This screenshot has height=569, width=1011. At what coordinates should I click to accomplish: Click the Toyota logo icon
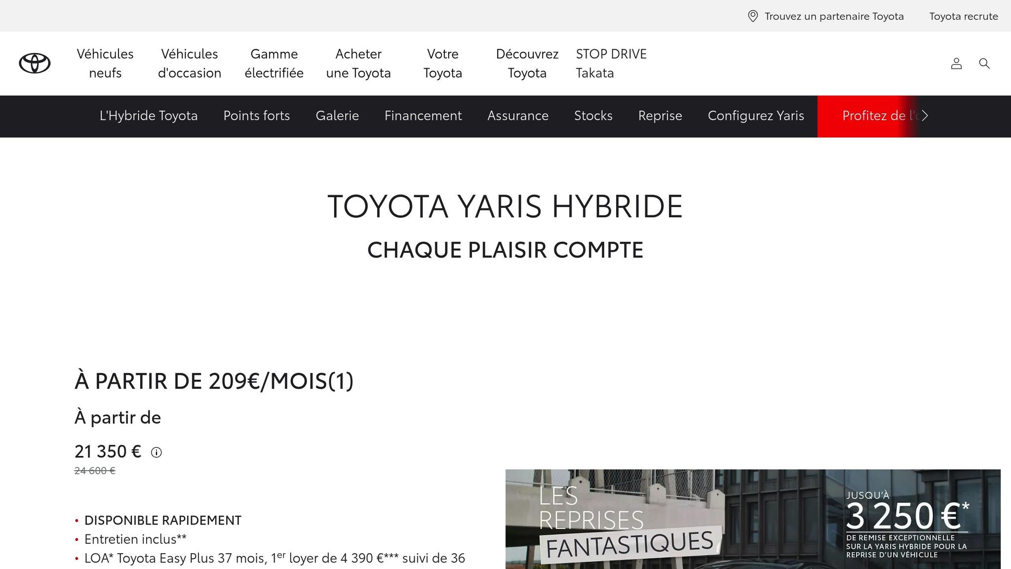(35, 63)
